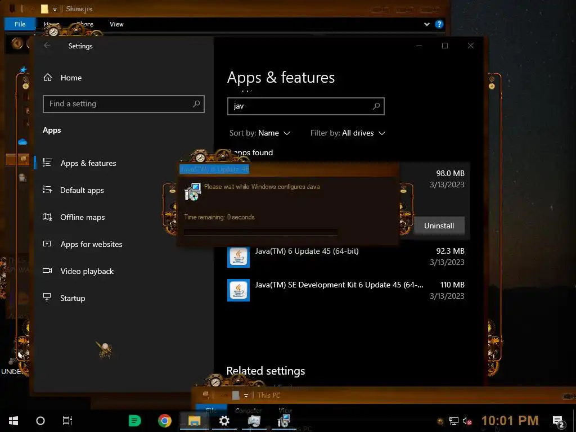Screen dimensions: 576x432
Task: Click the 98.0 MB size of selected app
Action: pyautogui.click(x=450, y=173)
